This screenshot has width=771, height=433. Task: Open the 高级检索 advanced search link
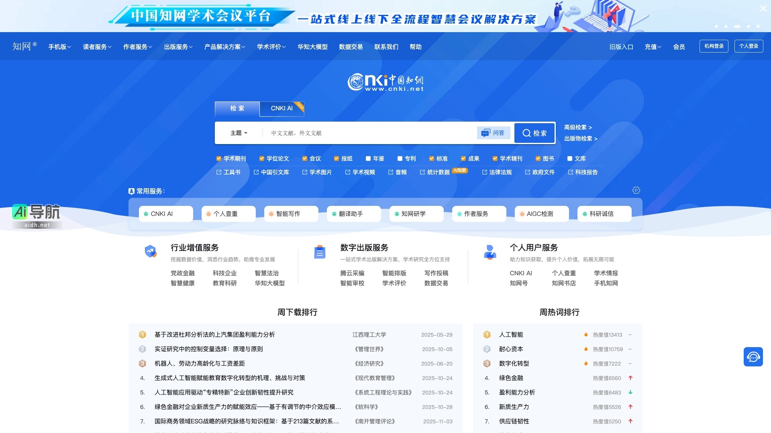click(577, 127)
